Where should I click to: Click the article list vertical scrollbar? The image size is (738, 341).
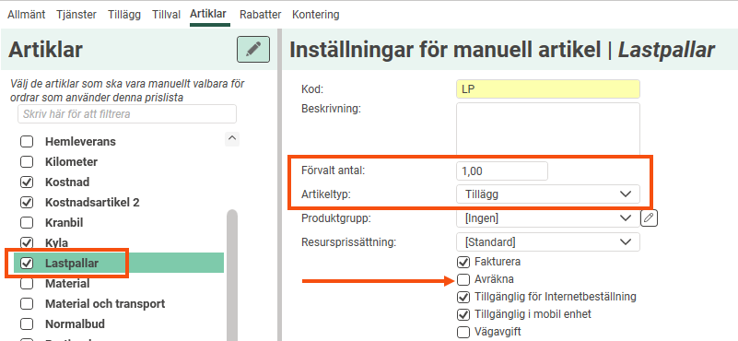pyautogui.click(x=231, y=275)
